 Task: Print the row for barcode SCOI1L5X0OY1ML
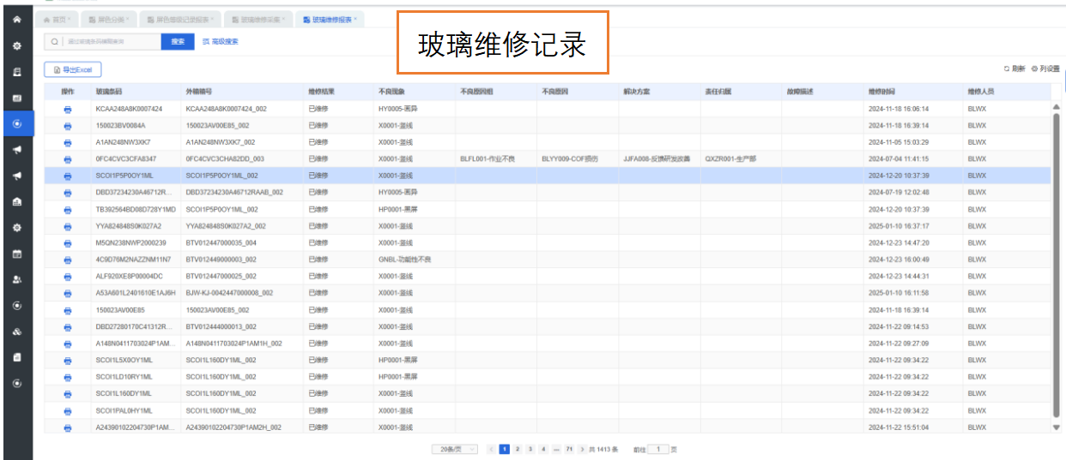(x=68, y=361)
